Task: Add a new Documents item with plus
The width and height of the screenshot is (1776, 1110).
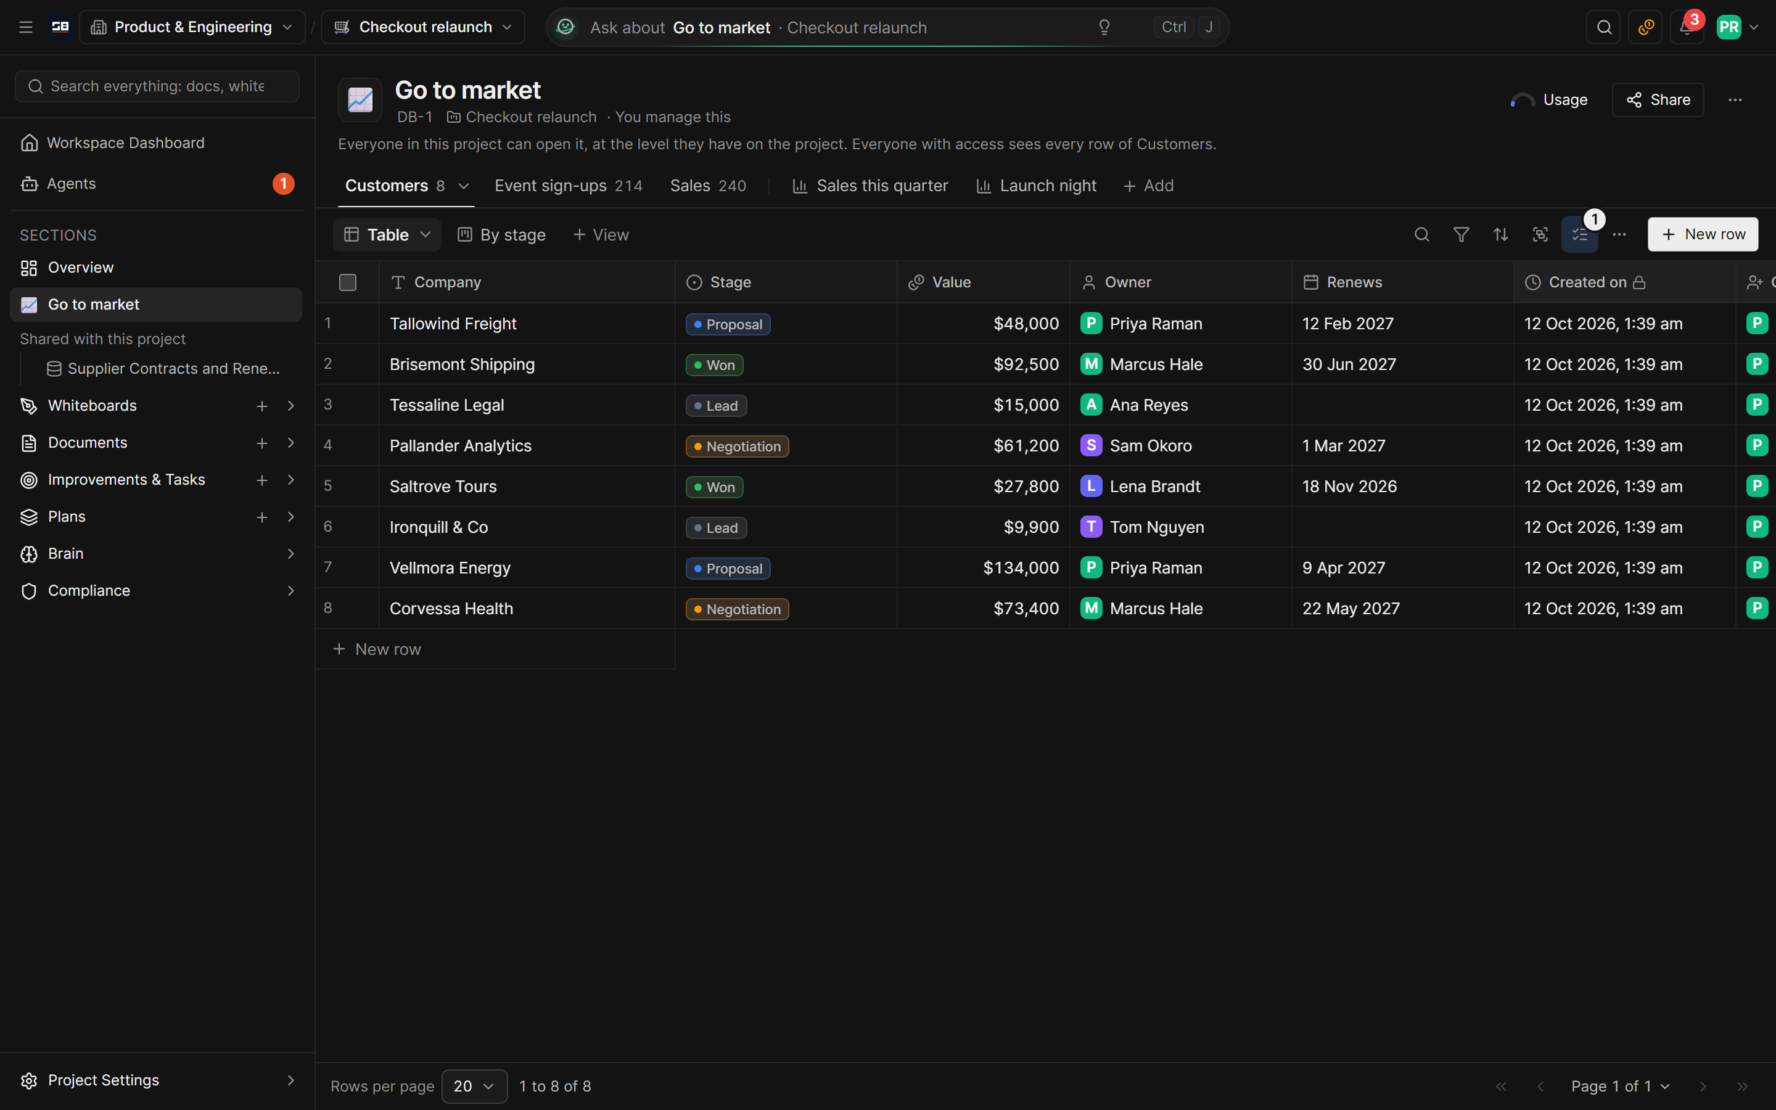Action: pyautogui.click(x=261, y=443)
